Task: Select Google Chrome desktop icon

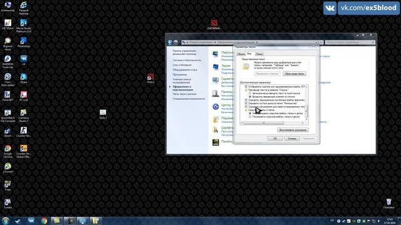Action: (x=8, y=151)
